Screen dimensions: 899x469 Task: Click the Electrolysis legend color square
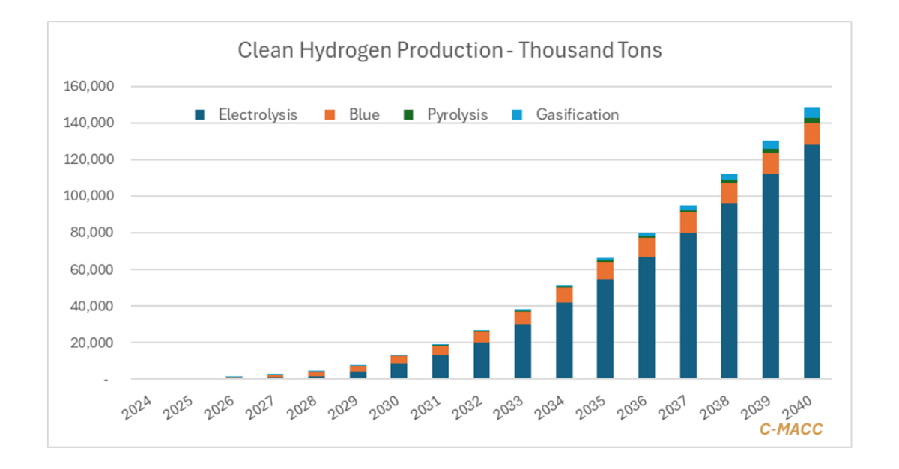(x=200, y=115)
